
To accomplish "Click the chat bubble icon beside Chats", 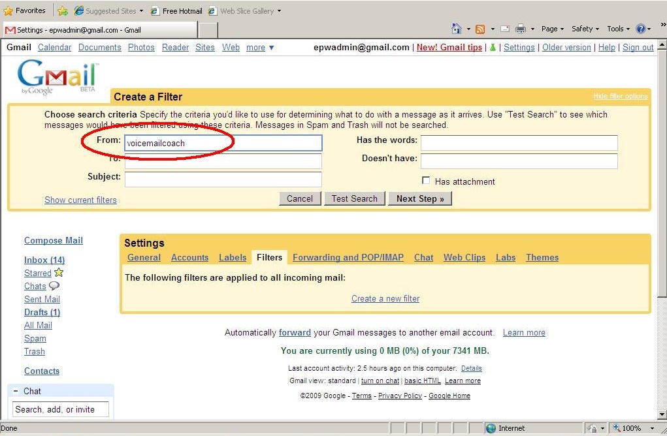I will tap(54, 286).
